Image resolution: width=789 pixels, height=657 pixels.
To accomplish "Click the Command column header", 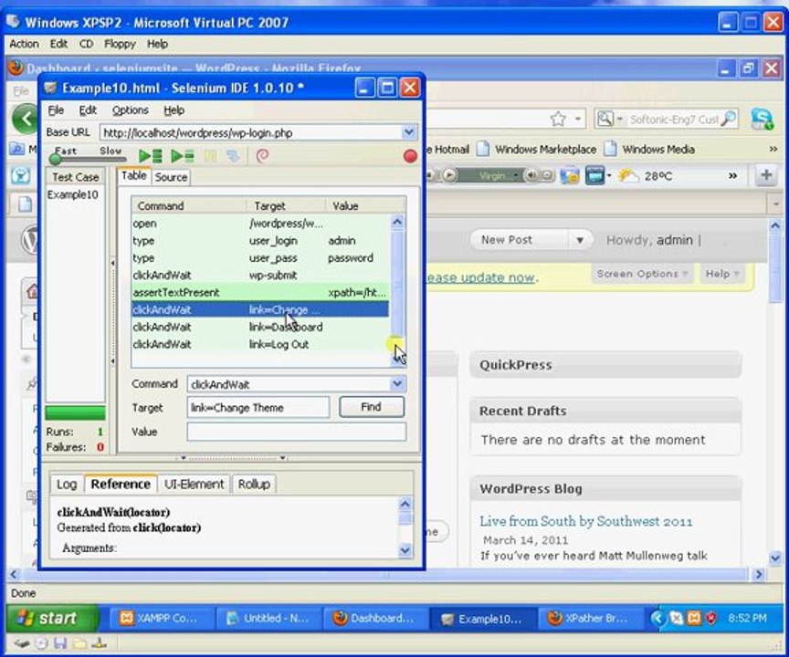I will coord(189,205).
